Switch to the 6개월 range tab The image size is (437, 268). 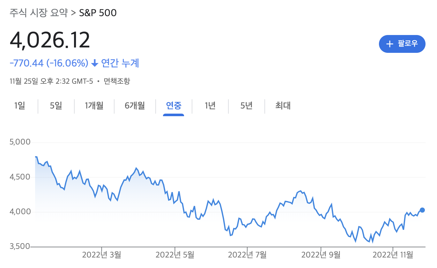pos(135,106)
